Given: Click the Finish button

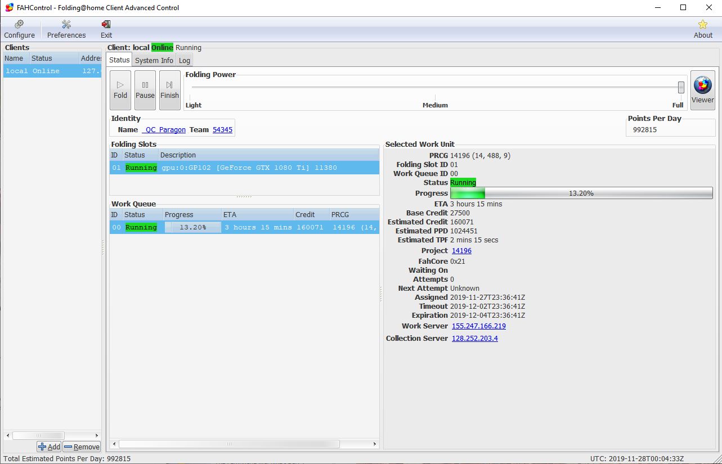Looking at the screenshot, I should click(169, 90).
